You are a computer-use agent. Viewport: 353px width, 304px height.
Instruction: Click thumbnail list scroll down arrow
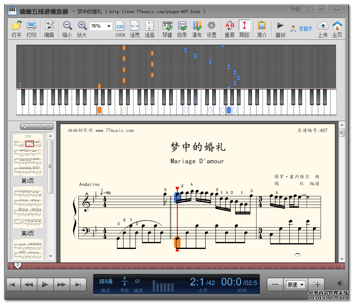(50, 256)
